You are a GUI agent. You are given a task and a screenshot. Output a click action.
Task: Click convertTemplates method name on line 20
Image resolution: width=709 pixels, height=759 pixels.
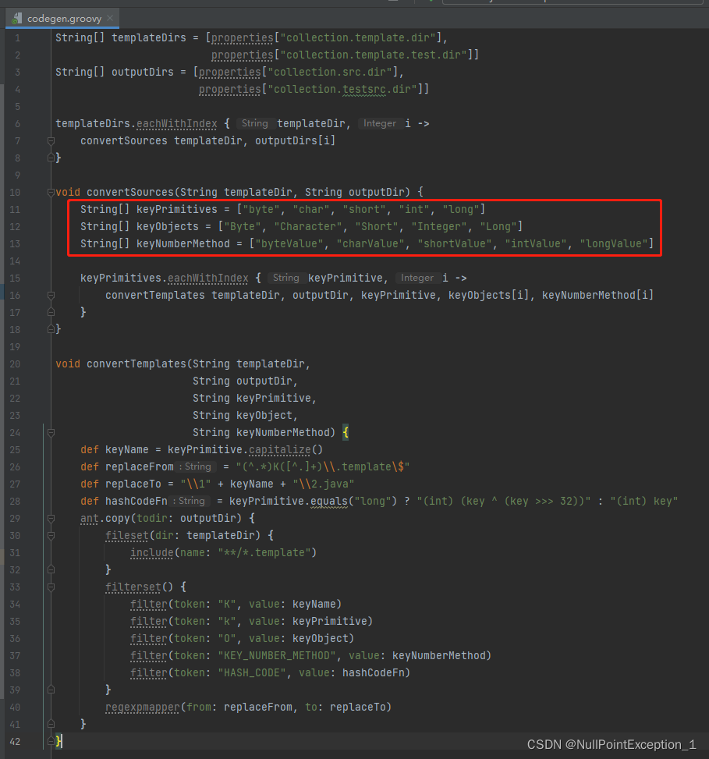(x=136, y=364)
